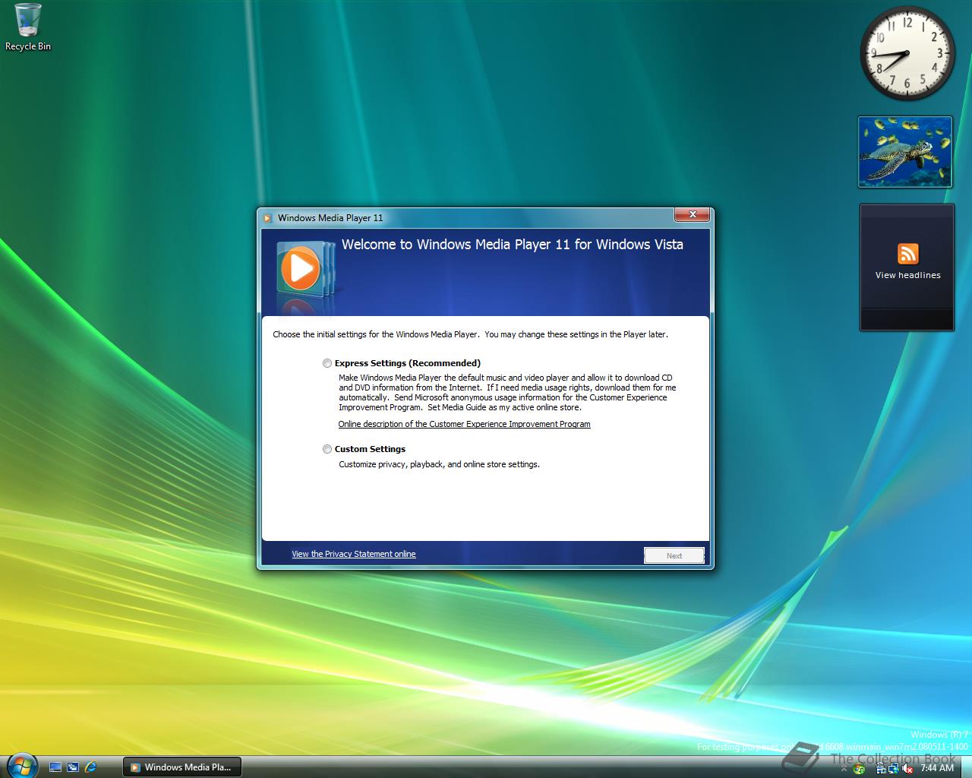Click the muted volume speaker tray icon
Screen dimensions: 972x778
[907, 769]
